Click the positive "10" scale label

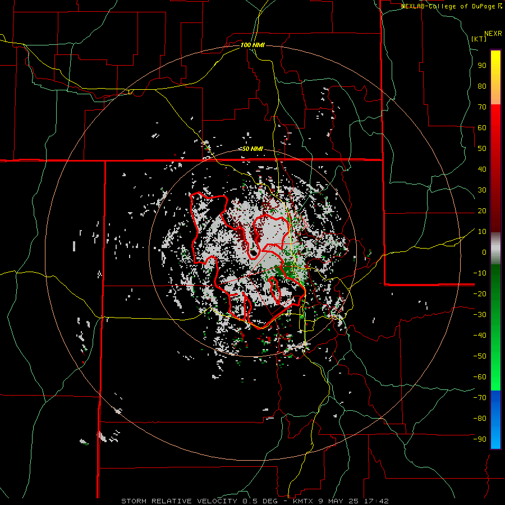[x=482, y=232]
